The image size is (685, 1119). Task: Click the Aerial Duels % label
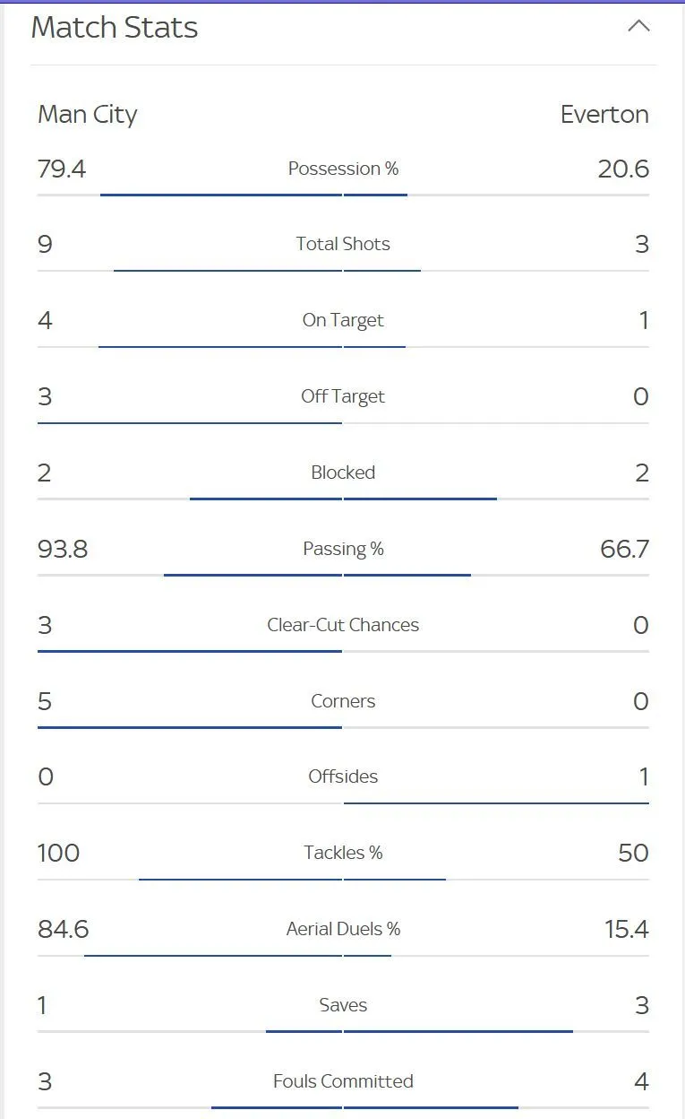[x=343, y=929]
